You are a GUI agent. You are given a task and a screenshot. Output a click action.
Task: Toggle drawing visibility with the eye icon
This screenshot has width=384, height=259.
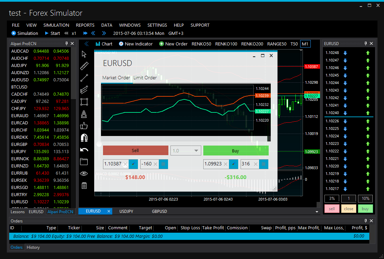(x=84, y=174)
